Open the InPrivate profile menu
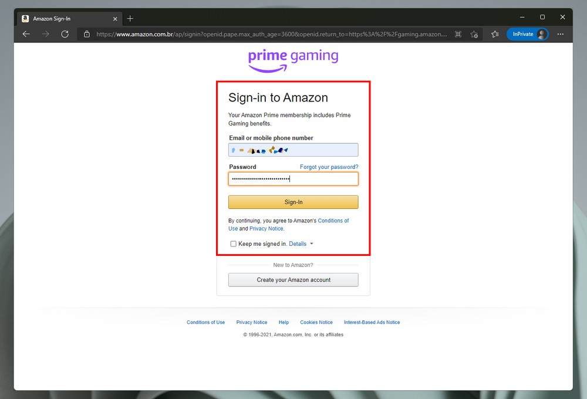Image resolution: width=587 pixels, height=399 pixels. (528, 34)
